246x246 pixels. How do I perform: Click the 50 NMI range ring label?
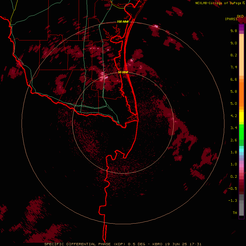(x=123, y=72)
